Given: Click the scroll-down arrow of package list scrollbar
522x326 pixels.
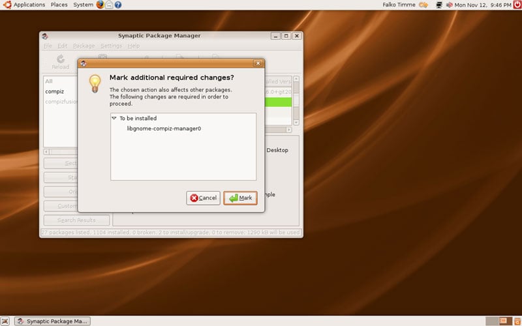Looking at the screenshot, I should 296,123.
